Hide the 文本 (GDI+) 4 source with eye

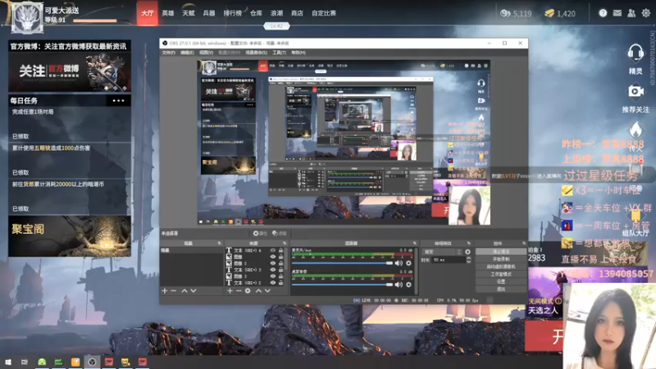pyautogui.click(x=273, y=251)
